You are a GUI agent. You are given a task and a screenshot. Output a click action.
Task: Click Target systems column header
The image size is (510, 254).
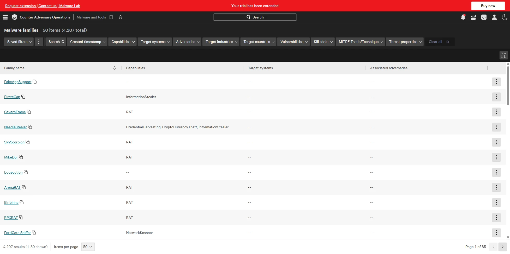(260, 68)
